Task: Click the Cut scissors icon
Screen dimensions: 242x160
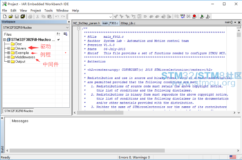Action: pos(37,17)
